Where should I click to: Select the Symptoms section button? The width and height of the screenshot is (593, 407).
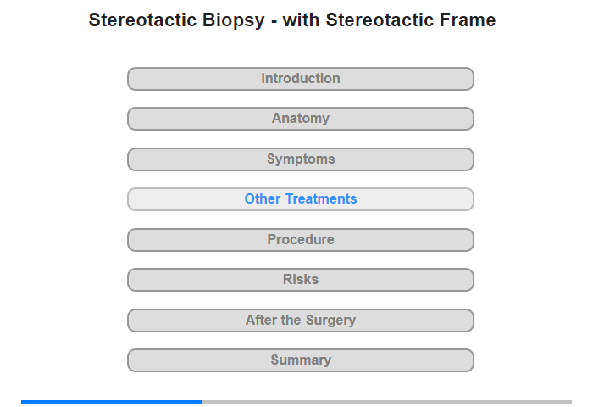point(300,159)
